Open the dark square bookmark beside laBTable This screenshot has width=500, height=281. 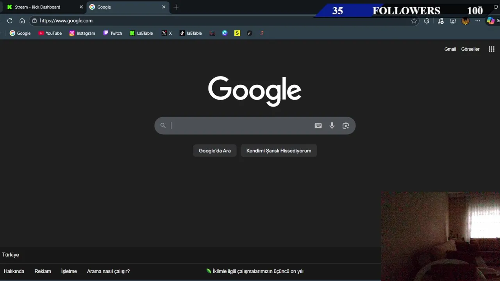[212, 33]
